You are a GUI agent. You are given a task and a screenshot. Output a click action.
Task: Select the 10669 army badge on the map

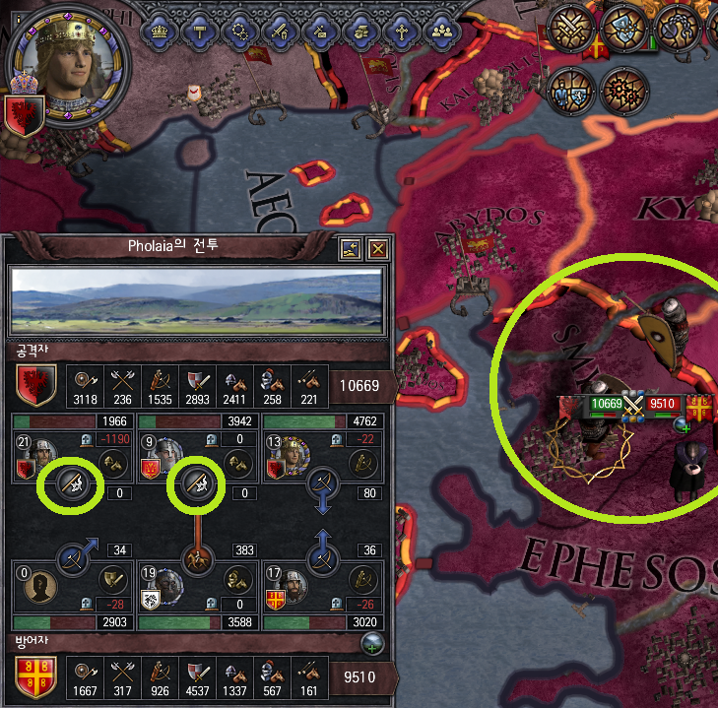(607, 404)
